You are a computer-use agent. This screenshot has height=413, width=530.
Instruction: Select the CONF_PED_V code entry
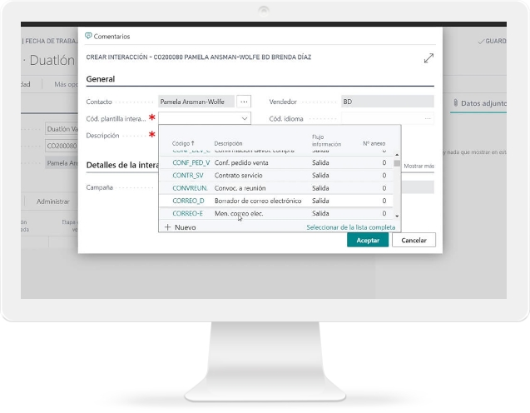coord(191,163)
